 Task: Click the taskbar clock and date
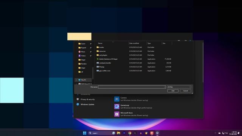(233, 133)
